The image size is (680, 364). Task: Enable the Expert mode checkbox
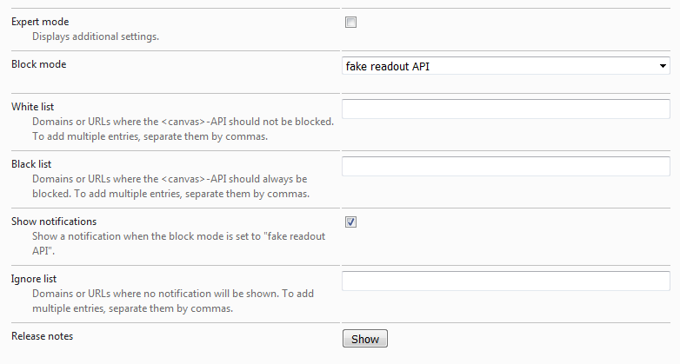click(350, 22)
